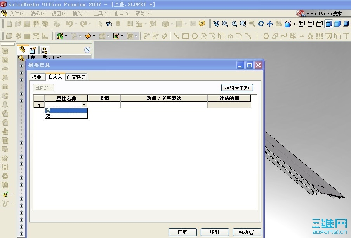Open the view orientation dropdown arrow
351x238 pixels.
(x=294, y=24)
